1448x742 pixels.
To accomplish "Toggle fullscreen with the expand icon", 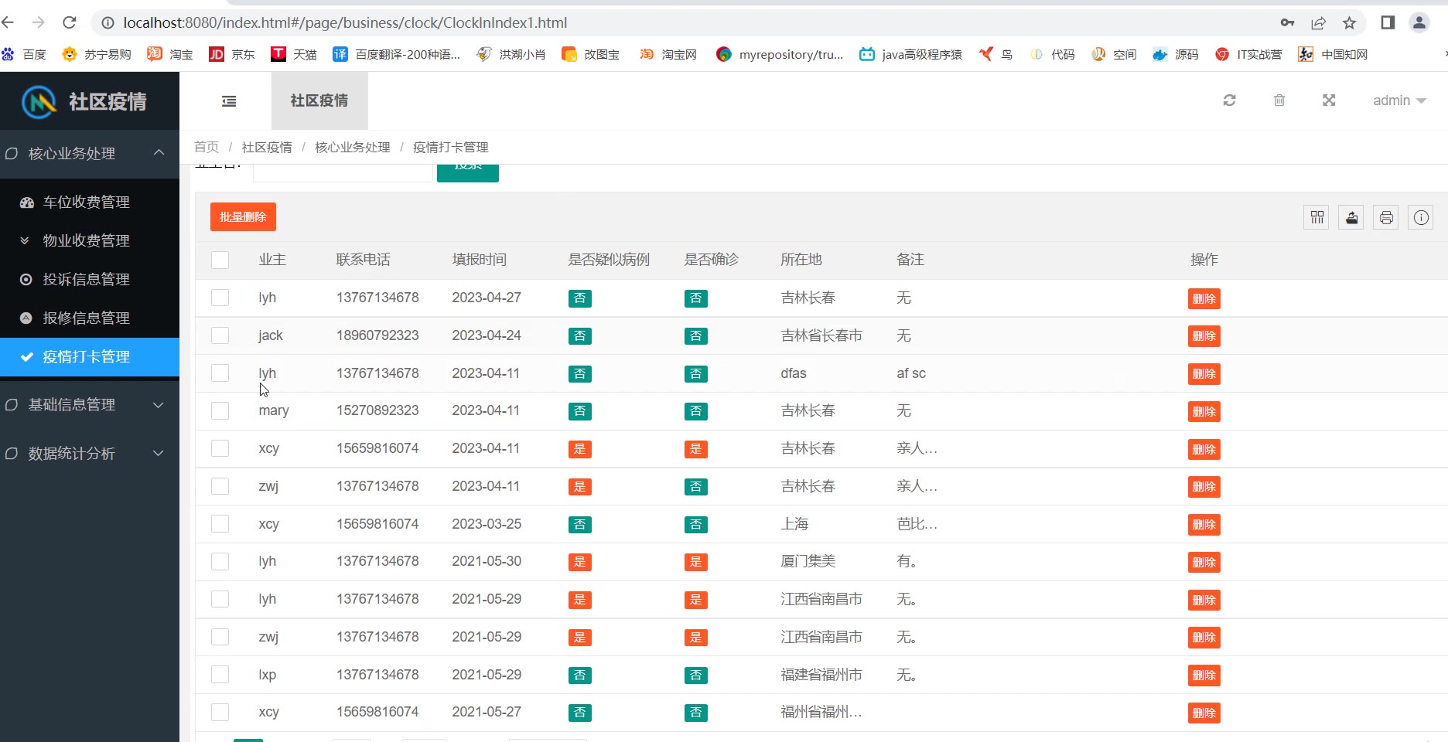I will click(x=1329, y=100).
